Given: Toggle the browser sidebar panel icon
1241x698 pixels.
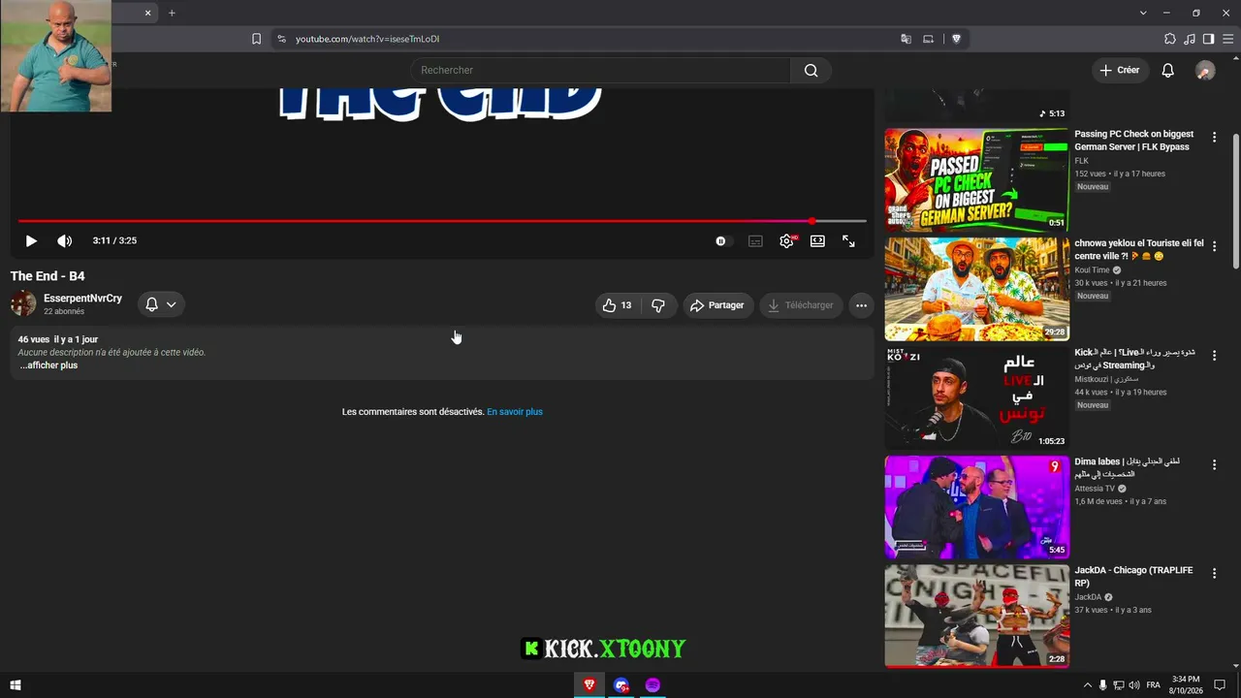Looking at the screenshot, I should 1208,39.
